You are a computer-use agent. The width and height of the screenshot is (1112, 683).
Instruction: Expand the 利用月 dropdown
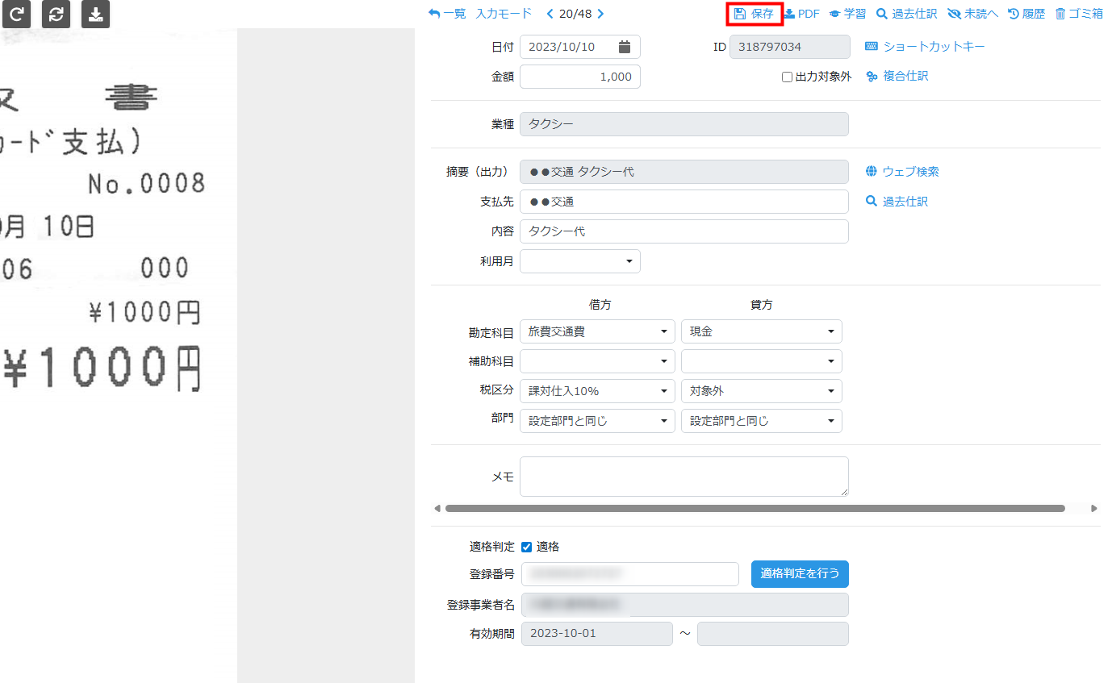point(579,261)
